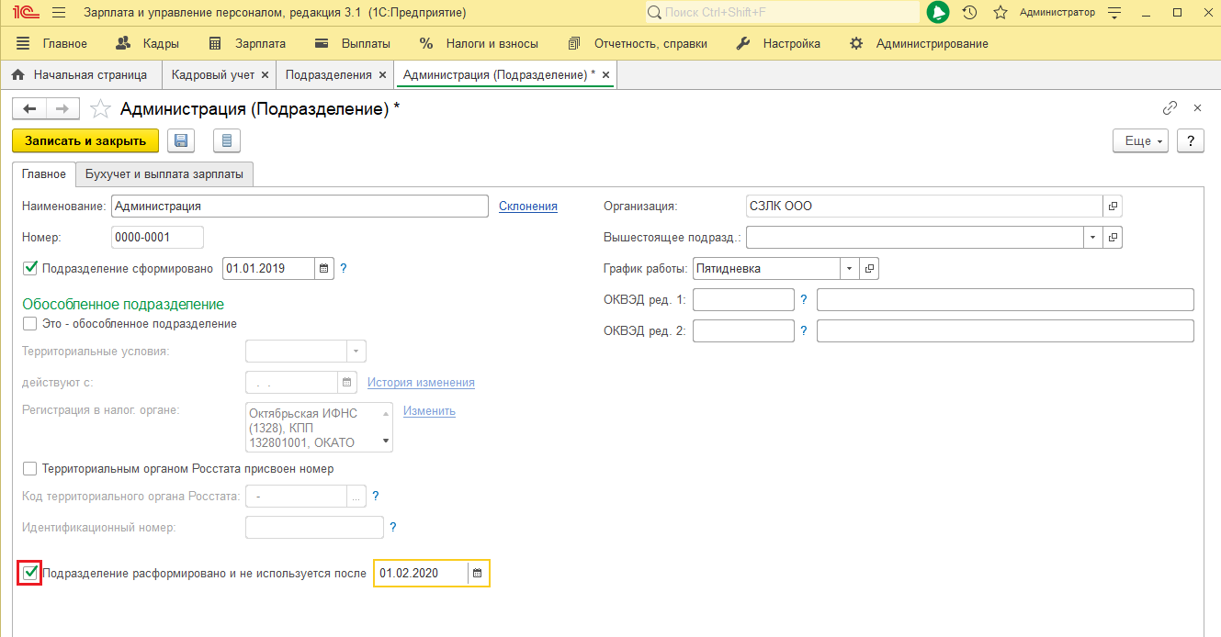Click the document report icon button
Screen dimensions: 1221x637
[x=227, y=140]
